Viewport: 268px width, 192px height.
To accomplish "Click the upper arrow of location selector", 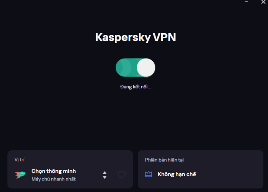I will [x=105, y=172].
